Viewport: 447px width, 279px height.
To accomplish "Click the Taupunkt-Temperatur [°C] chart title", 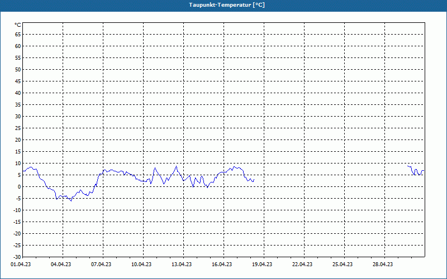I will [227, 5].
